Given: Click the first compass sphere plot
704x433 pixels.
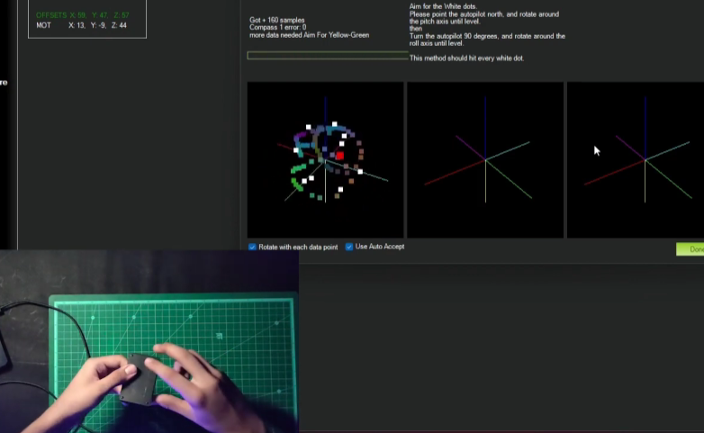Looking at the screenshot, I should (325, 160).
